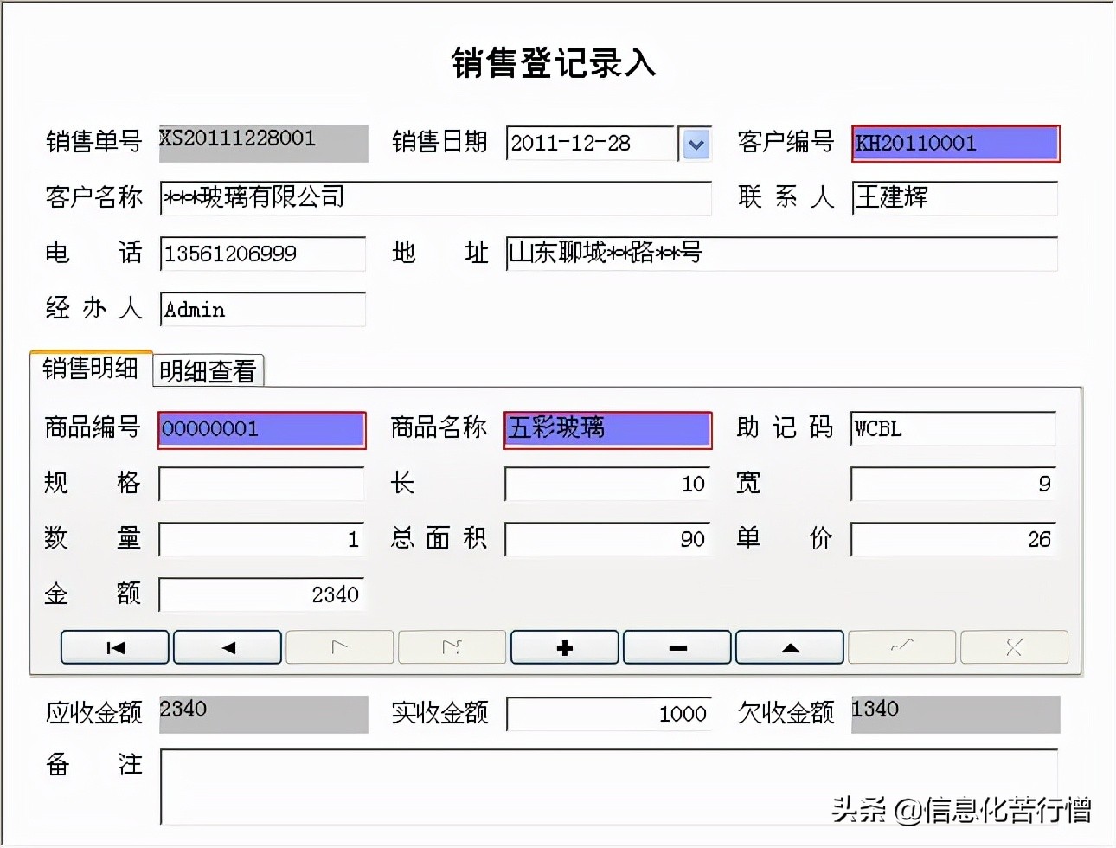Screen dimensions: 1116x848
Task: Click the cancel edit cross icon
Action: coord(1014,646)
